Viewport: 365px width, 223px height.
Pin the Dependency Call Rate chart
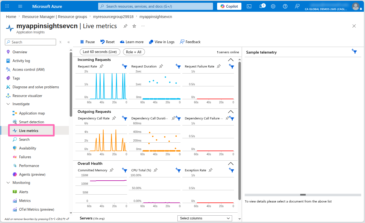coord(114,118)
